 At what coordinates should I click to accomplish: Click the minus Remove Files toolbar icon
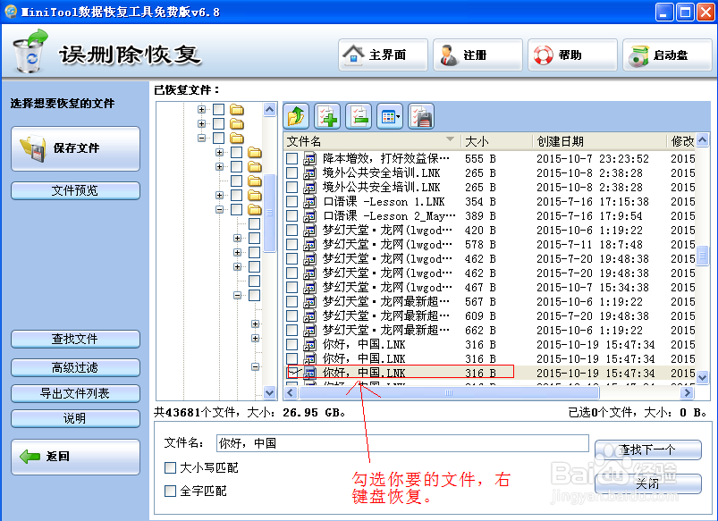(359, 116)
